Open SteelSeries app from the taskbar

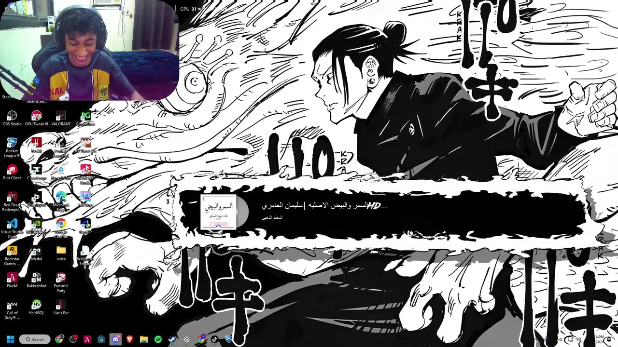(x=186, y=339)
